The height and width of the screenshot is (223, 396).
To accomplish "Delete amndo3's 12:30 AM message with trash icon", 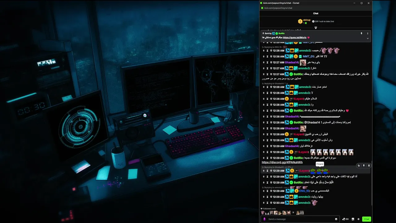I will [264, 203].
